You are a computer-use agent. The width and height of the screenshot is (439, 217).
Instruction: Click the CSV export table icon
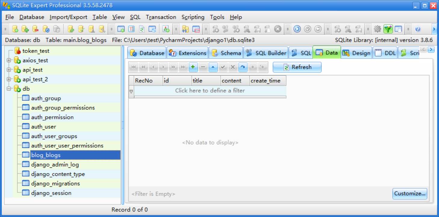click(x=196, y=29)
